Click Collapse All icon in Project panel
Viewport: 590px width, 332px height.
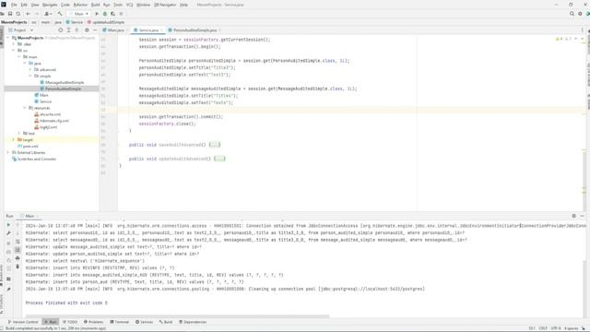77,30
